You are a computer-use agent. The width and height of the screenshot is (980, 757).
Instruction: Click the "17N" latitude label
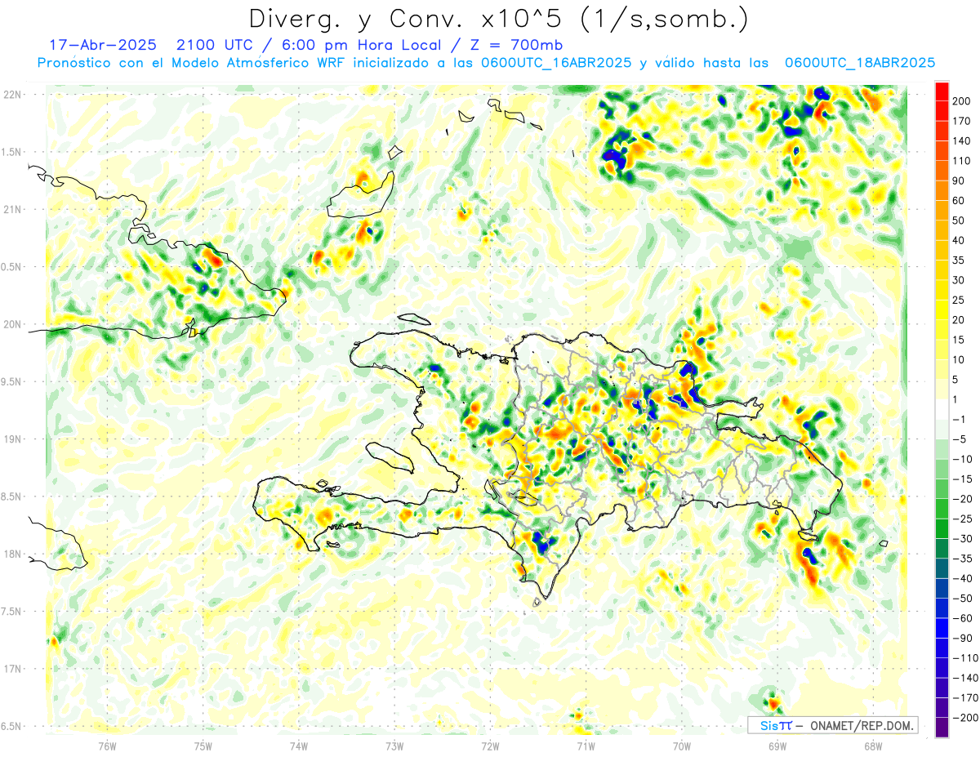tap(11, 669)
